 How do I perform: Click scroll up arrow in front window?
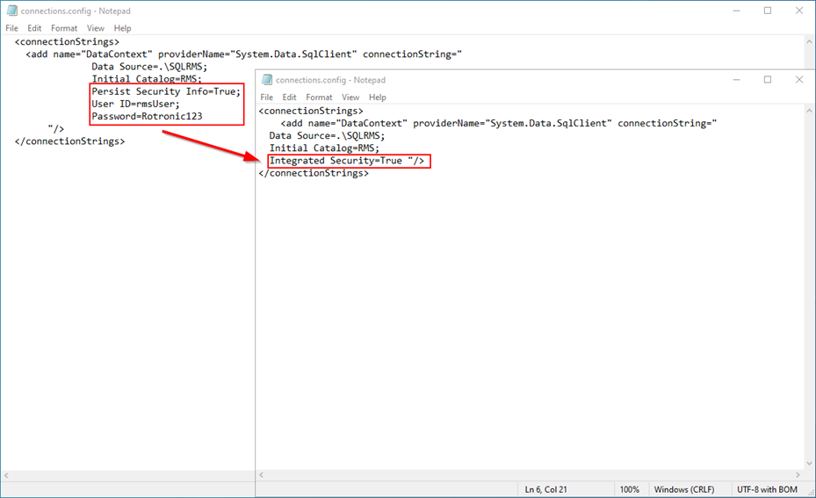(809, 111)
